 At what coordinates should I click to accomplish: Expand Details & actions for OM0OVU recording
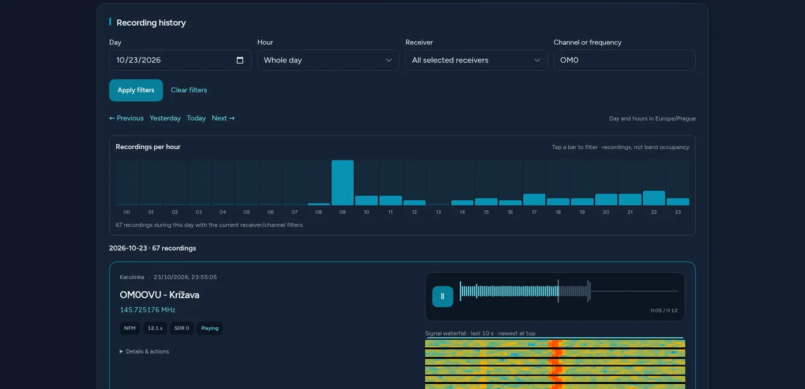coord(144,351)
